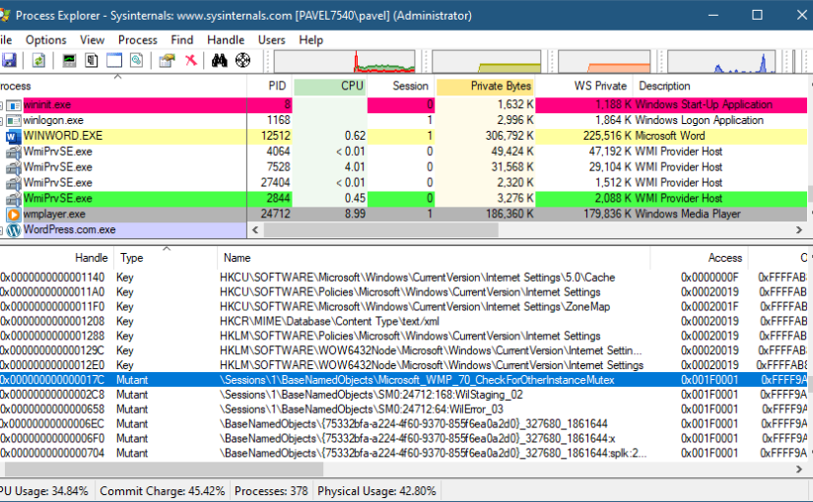Open the Handle menu
Image resolution: width=813 pixels, height=502 pixels.
click(x=226, y=40)
